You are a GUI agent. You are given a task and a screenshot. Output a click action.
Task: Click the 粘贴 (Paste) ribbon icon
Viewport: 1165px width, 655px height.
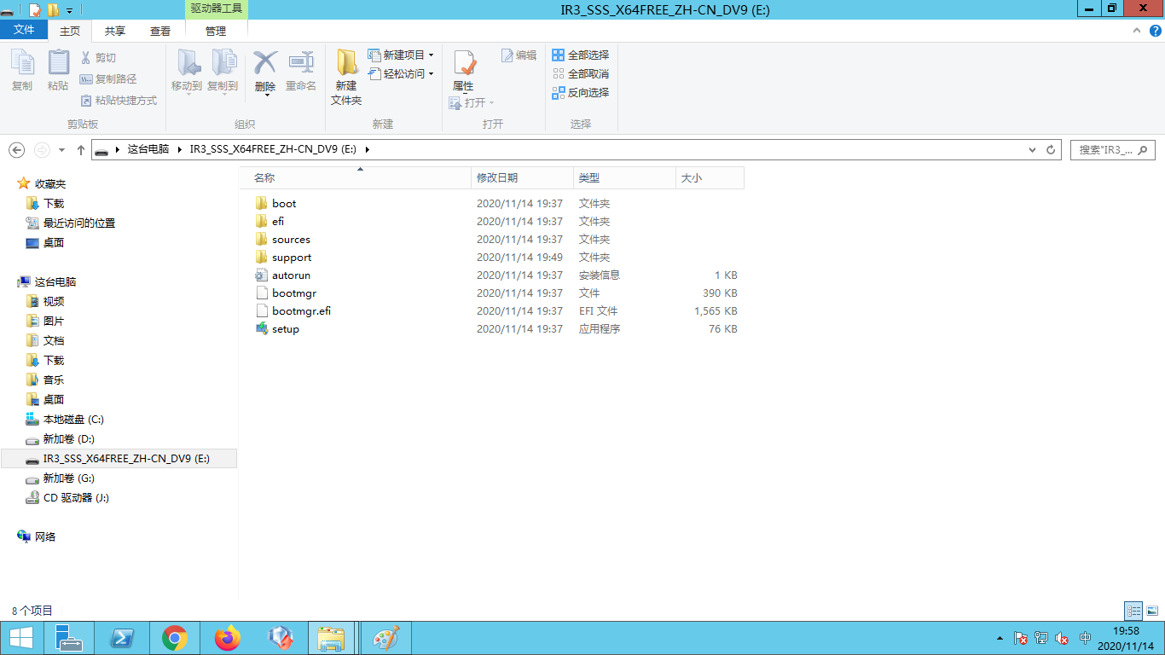[58, 70]
